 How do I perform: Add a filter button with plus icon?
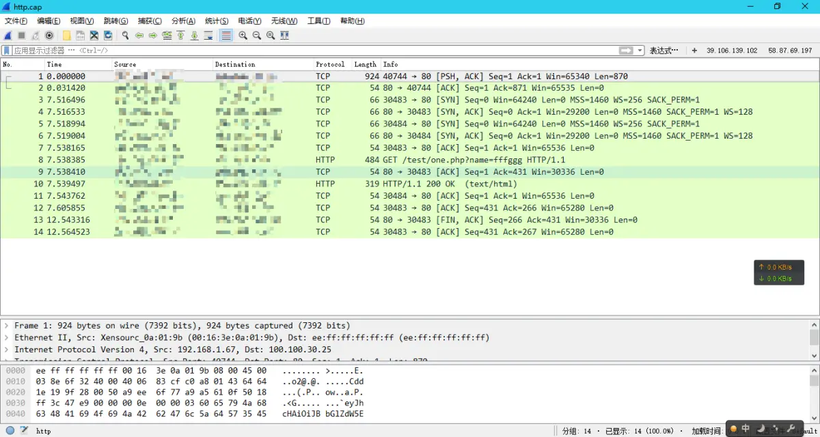694,51
